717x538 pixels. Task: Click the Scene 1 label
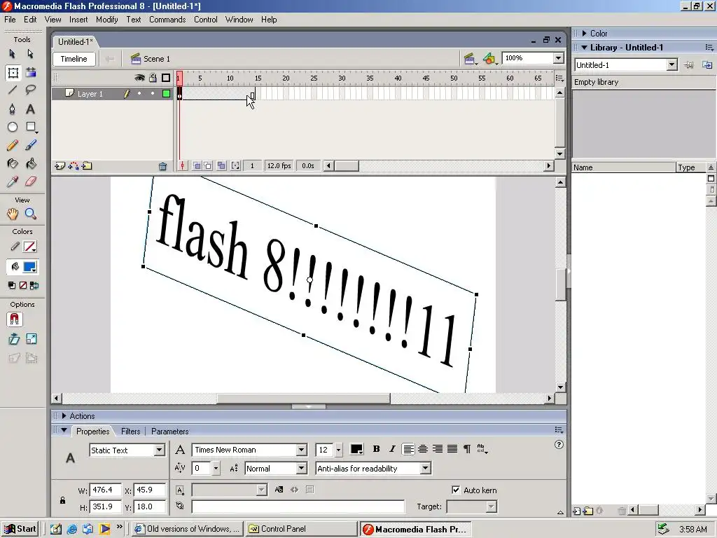[156, 59]
